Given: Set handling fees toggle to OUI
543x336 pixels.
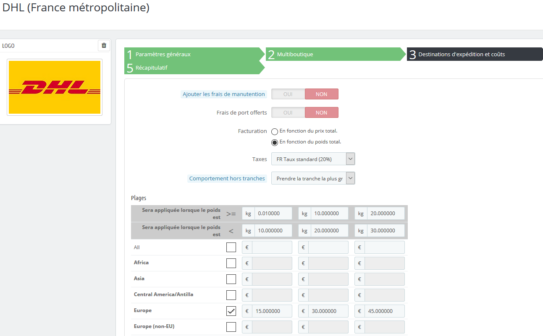Looking at the screenshot, I should coord(288,94).
